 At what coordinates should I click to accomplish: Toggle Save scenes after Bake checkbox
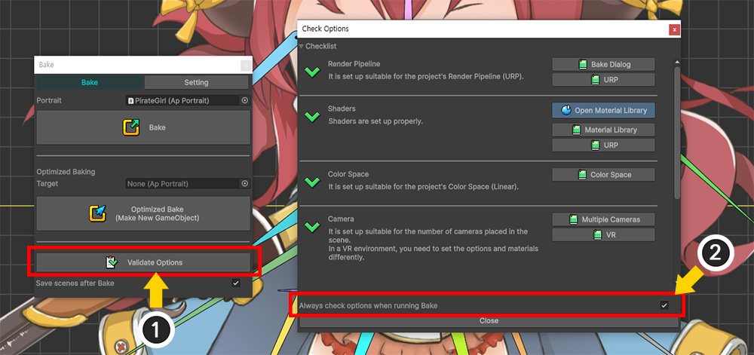click(x=235, y=283)
